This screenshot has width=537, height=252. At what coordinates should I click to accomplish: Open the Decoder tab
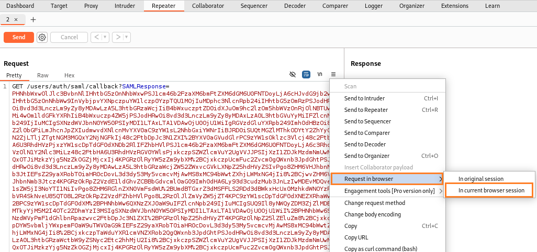coord(295,6)
